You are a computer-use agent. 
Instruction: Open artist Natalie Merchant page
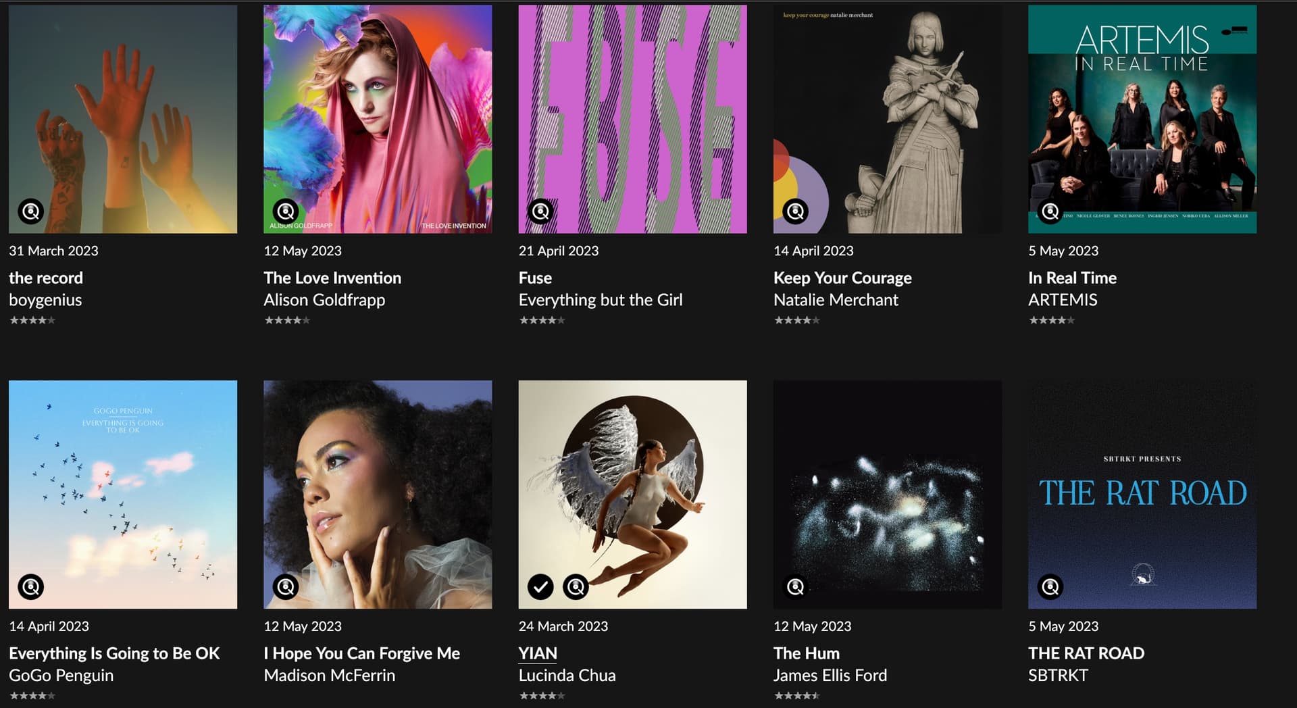[836, 300]
